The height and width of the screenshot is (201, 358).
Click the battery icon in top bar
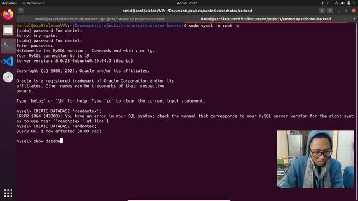tap(348, 3)
